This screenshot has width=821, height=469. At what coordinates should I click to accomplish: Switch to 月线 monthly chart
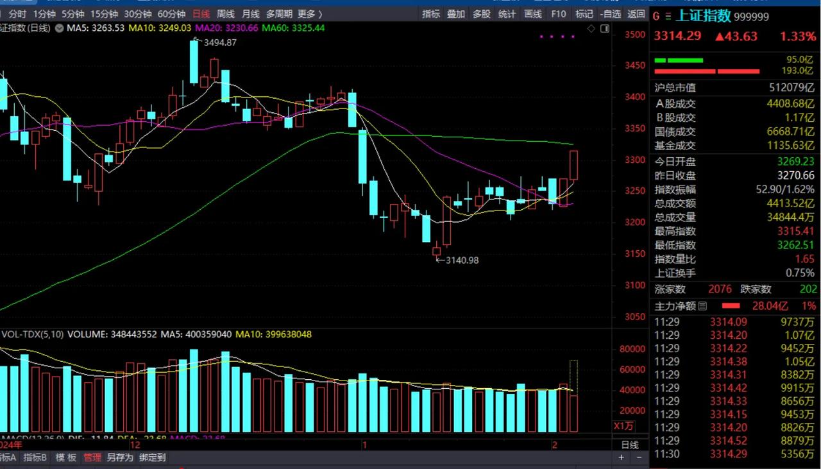pos(251,13)
